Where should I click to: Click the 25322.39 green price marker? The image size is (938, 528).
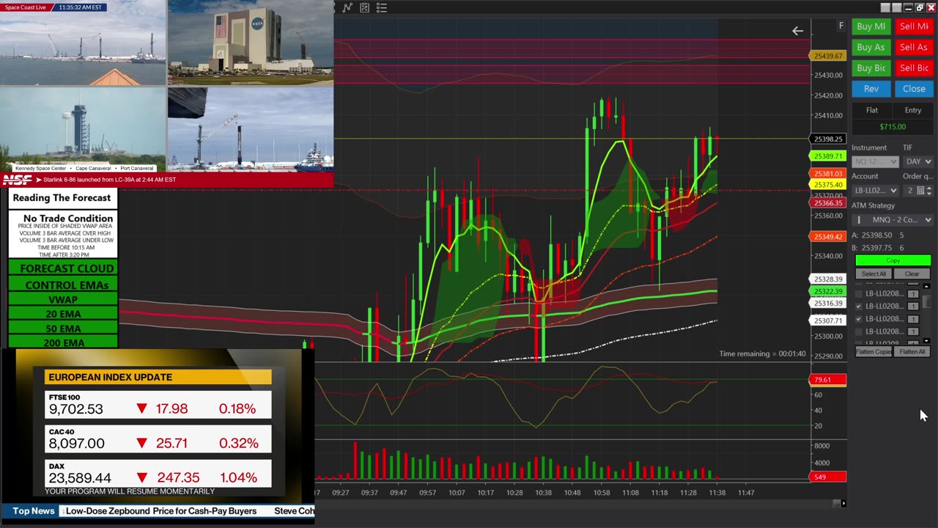pos(827,292)
